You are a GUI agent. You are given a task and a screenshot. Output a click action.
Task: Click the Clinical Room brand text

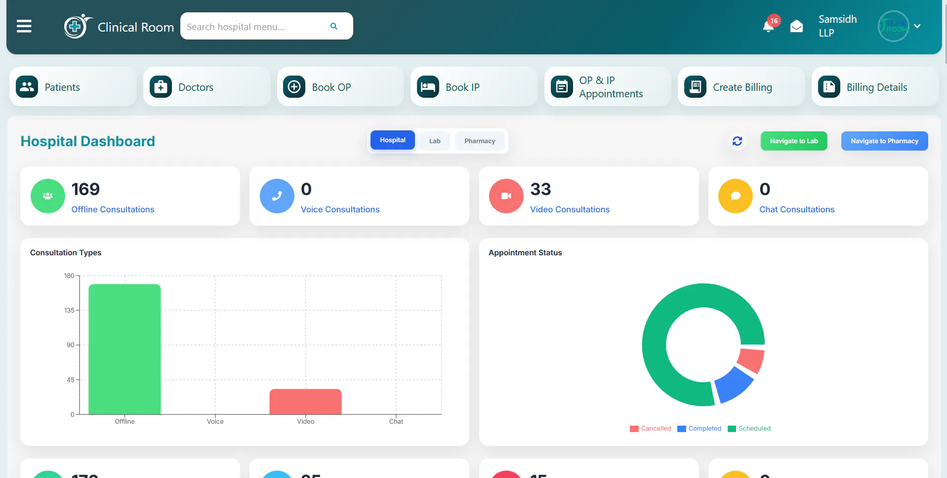point(136,27)
